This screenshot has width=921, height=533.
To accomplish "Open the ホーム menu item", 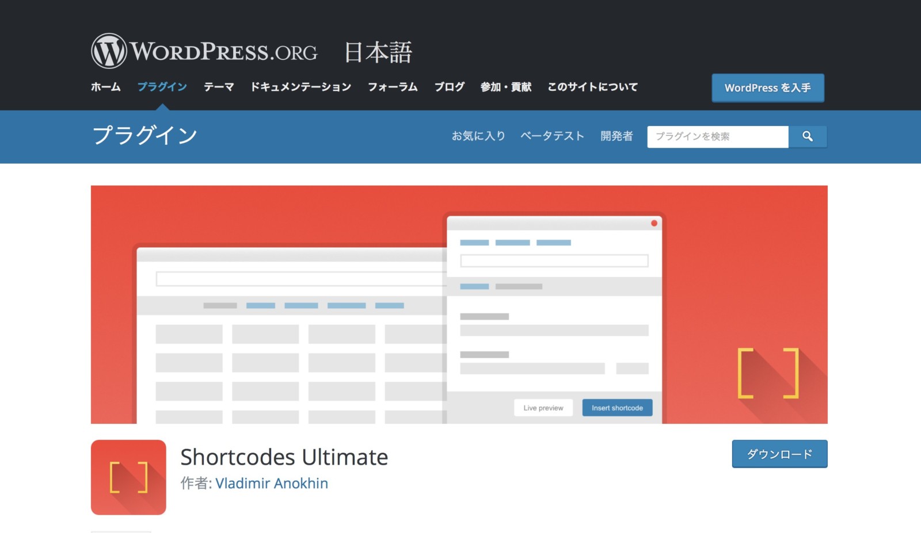I will [106, 87].
